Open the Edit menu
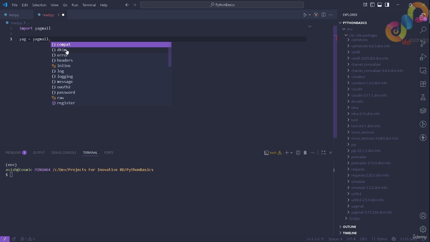The width and height of the screenshot is (430, 242). click(25, 5)
